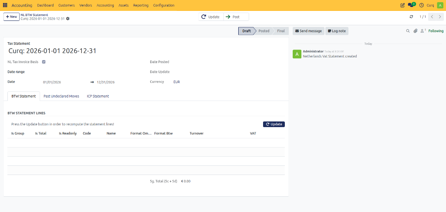This screenshot has width=446, height=212.
Task: Open the Reporting menu
Action: [x=141, y=5]
